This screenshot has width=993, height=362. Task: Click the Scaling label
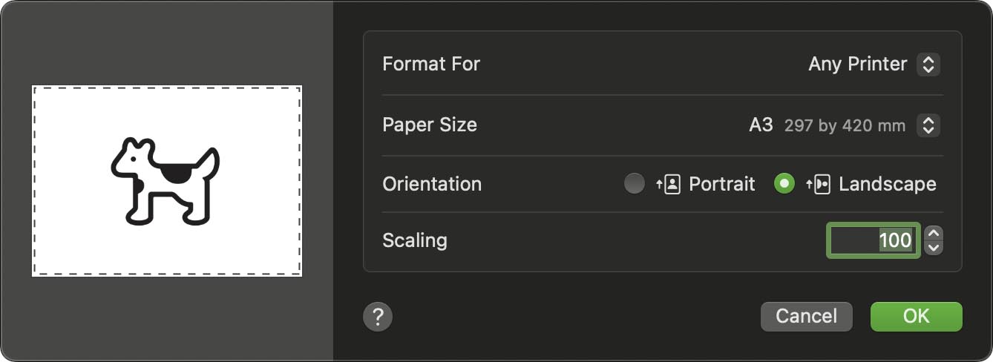coord(415,240)
